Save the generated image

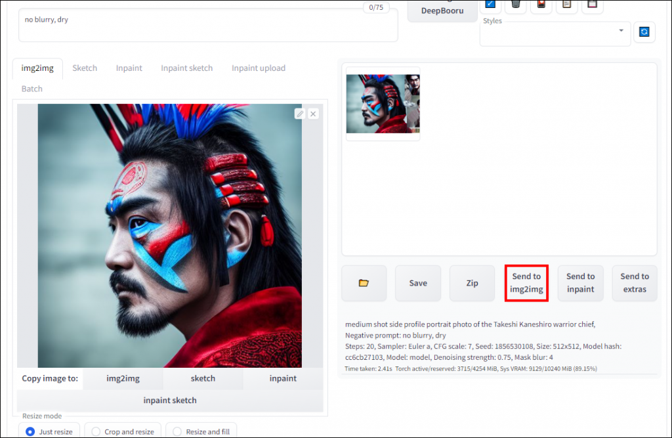pyautogui.click(x=418, y=283)
